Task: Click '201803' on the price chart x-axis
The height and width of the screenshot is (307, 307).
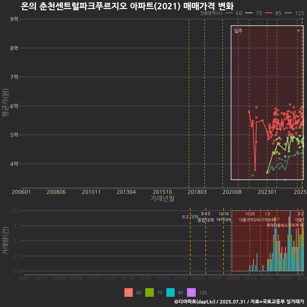Action: [x=197, y=192]
